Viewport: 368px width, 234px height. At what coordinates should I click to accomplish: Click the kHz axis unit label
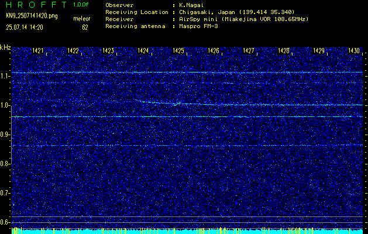(x=5, y=47)
